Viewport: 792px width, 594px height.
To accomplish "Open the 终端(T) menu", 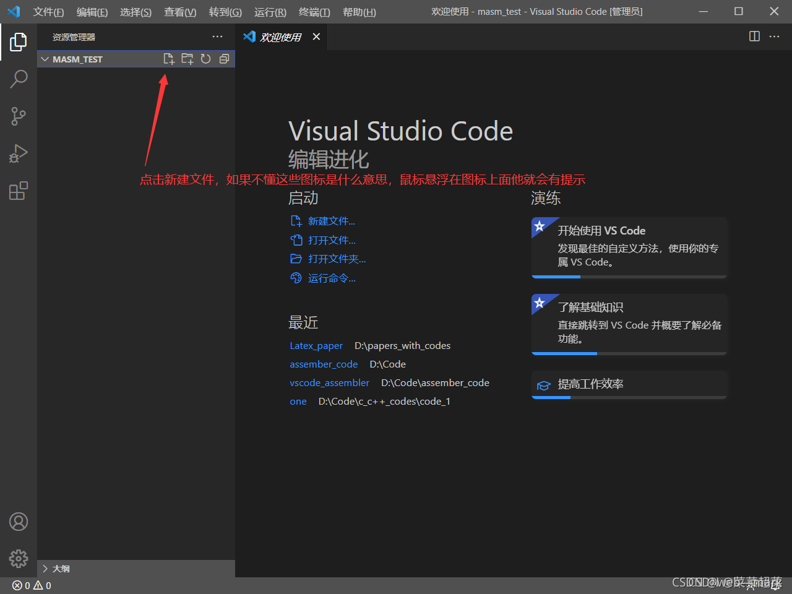I will coord(314,12).
